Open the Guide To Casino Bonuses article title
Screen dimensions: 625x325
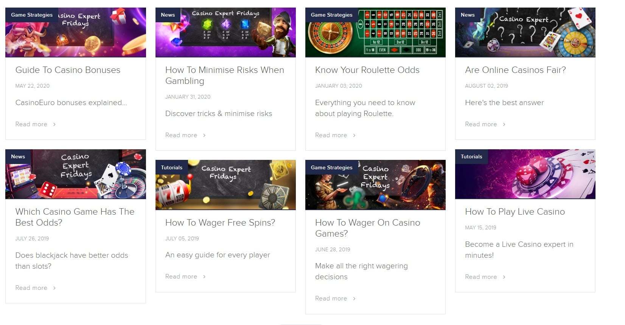coord(68,70)
